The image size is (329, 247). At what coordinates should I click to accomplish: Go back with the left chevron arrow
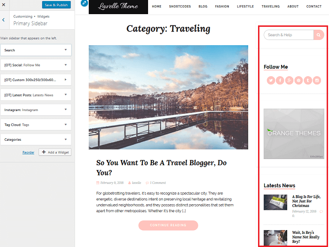coord(4,20)
